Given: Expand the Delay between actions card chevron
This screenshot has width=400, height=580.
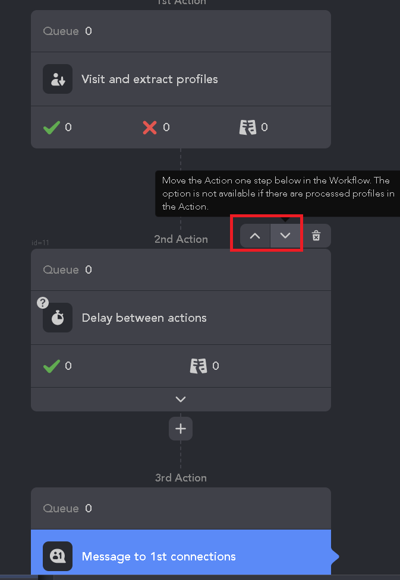Looking at the screenshot, I should (x=181, y=399).
